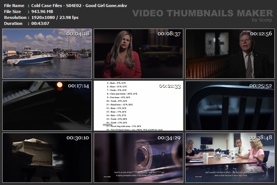277x185 pixels.
Task: Click the line '8 – Clear pint bottle' in document
Action: [122, 94]
